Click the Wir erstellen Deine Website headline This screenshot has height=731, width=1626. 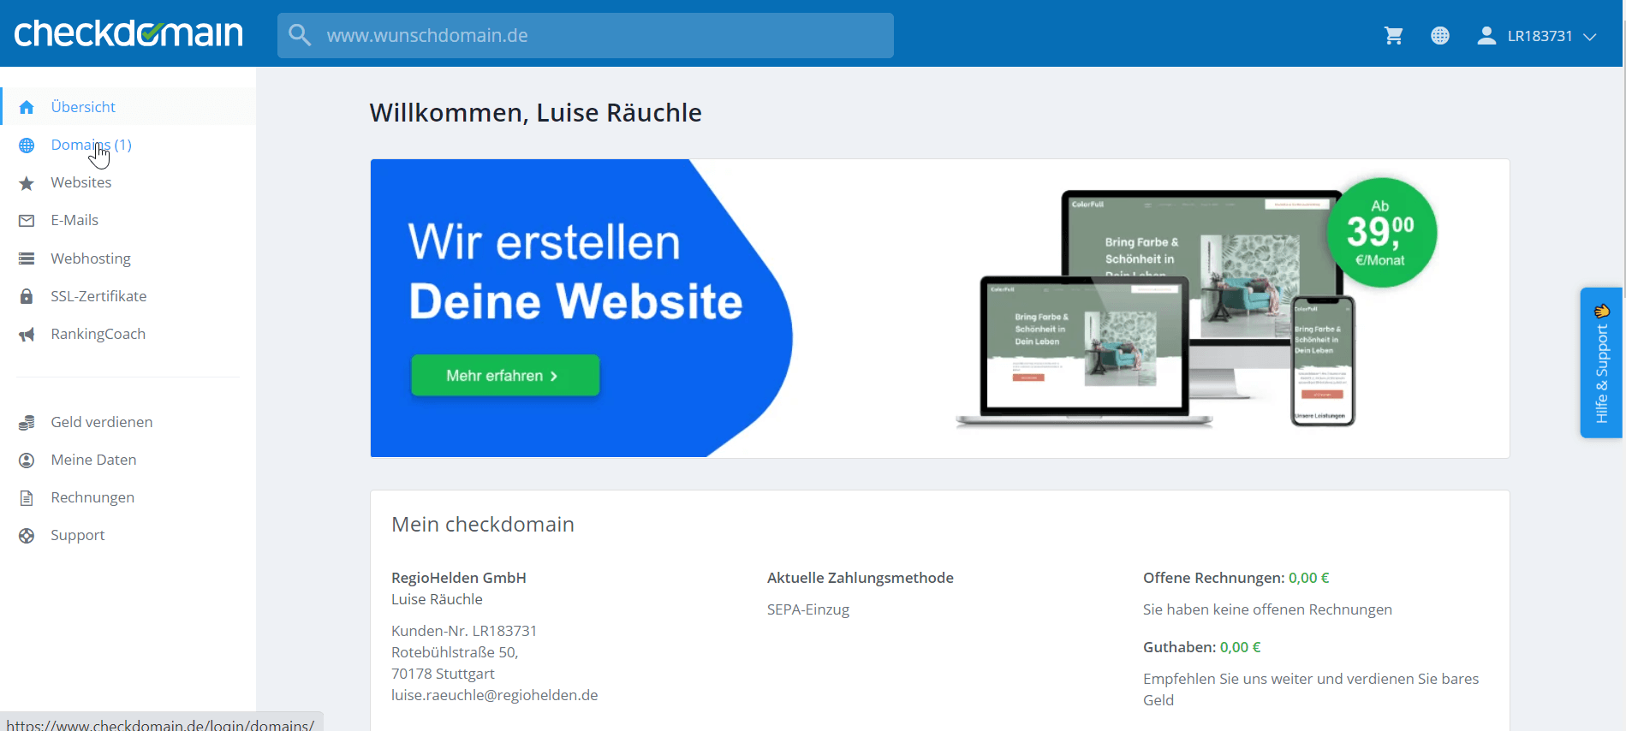point(575,271)
